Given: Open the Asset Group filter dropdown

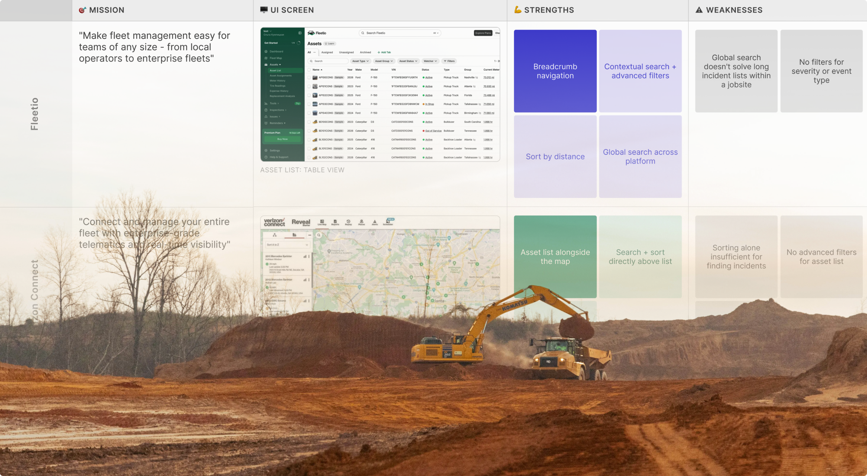Looking at the screenshot, I should coord(384,61).
